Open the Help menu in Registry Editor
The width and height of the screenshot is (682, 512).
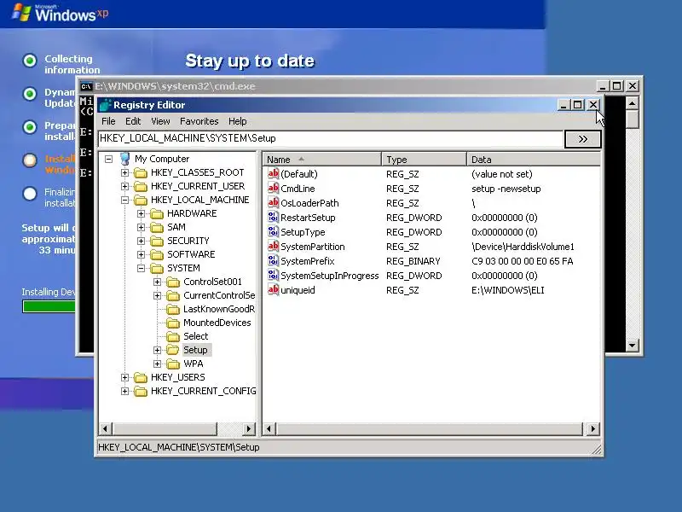click(x=238, y=121)
